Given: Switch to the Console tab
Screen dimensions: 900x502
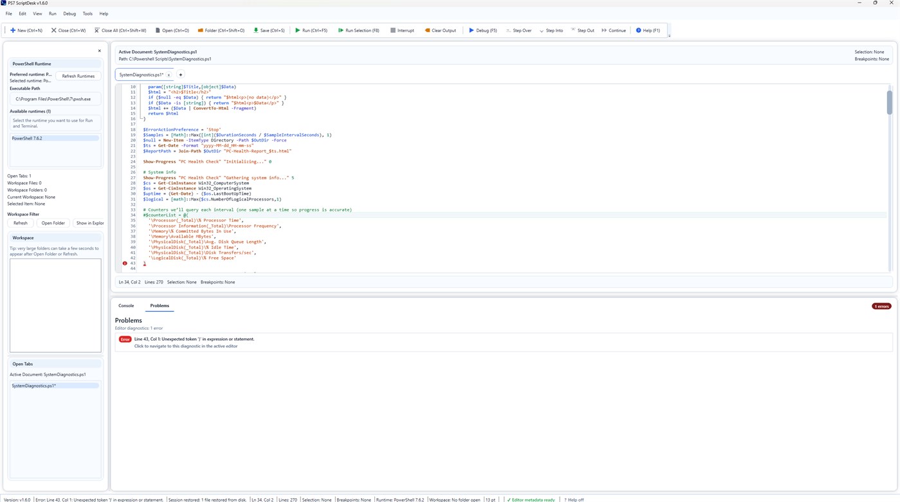Looking at the screenshot, I should pyautogui.click(x=126, y=306).
